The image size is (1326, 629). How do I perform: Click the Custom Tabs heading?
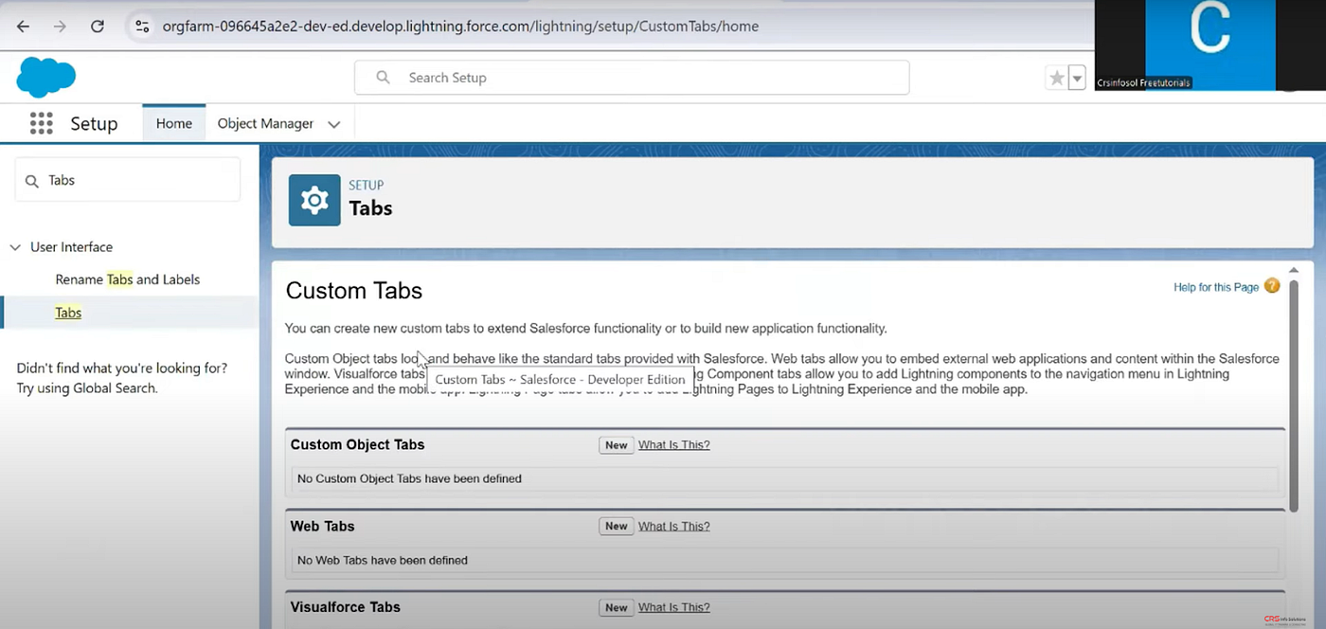354,291
